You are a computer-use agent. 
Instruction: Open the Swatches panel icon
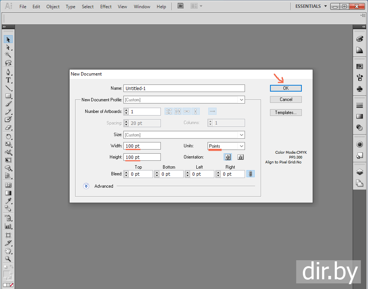point(359,66)
